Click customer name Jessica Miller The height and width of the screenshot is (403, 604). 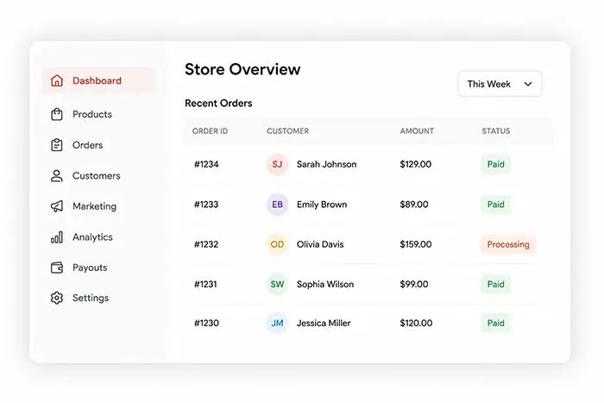click(x=324, y=324)
